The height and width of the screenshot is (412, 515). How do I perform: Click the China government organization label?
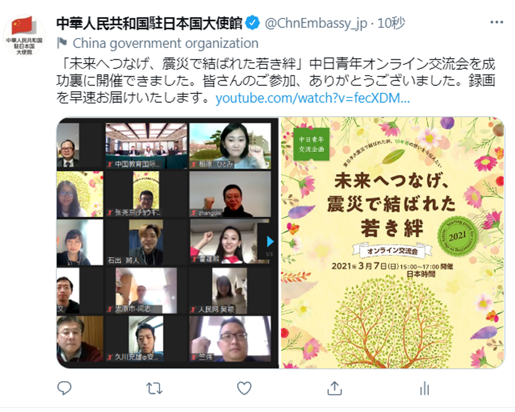point(165,43)
